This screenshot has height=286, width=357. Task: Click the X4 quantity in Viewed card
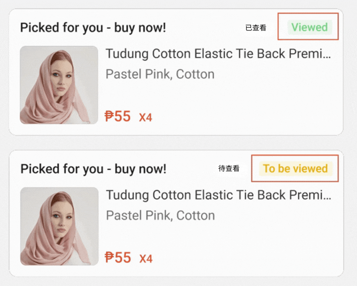pos(145,118)
